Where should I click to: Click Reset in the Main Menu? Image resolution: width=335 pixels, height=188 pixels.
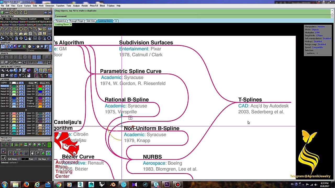click(47, 19)
